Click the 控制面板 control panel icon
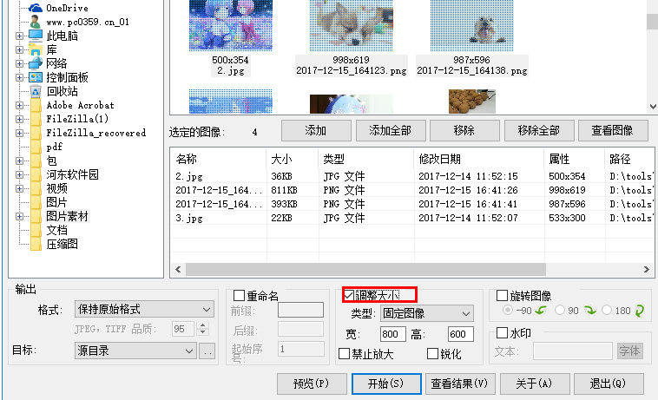 click(x=36, y=77)
